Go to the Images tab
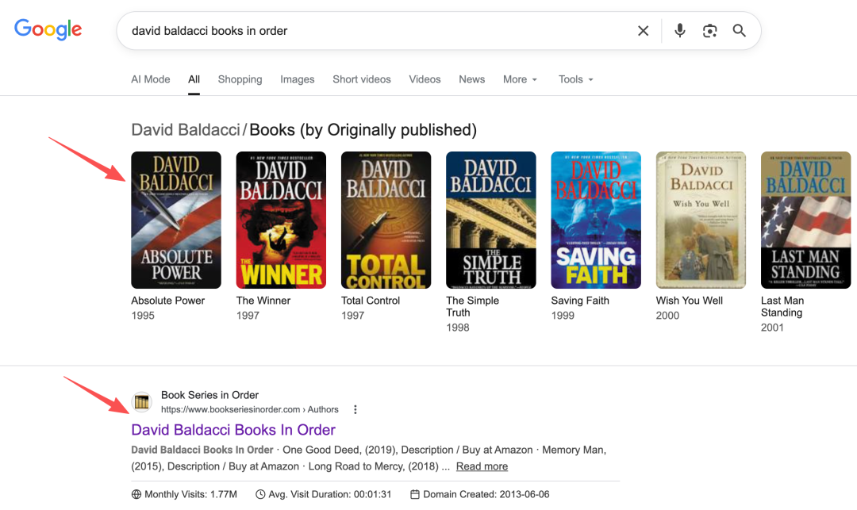This screenshot has width=857, height=510. click(x=298, y=79)
